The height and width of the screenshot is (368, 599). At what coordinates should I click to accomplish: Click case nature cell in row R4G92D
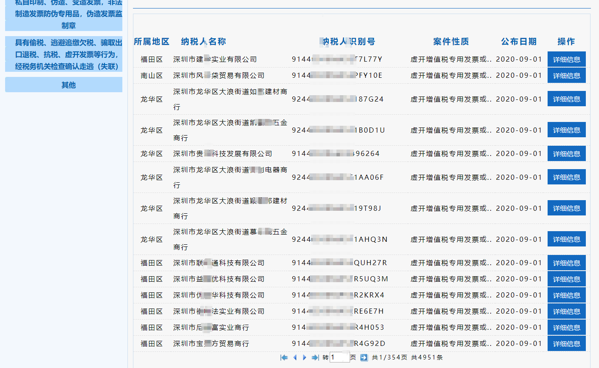click(x=451, y=344)
